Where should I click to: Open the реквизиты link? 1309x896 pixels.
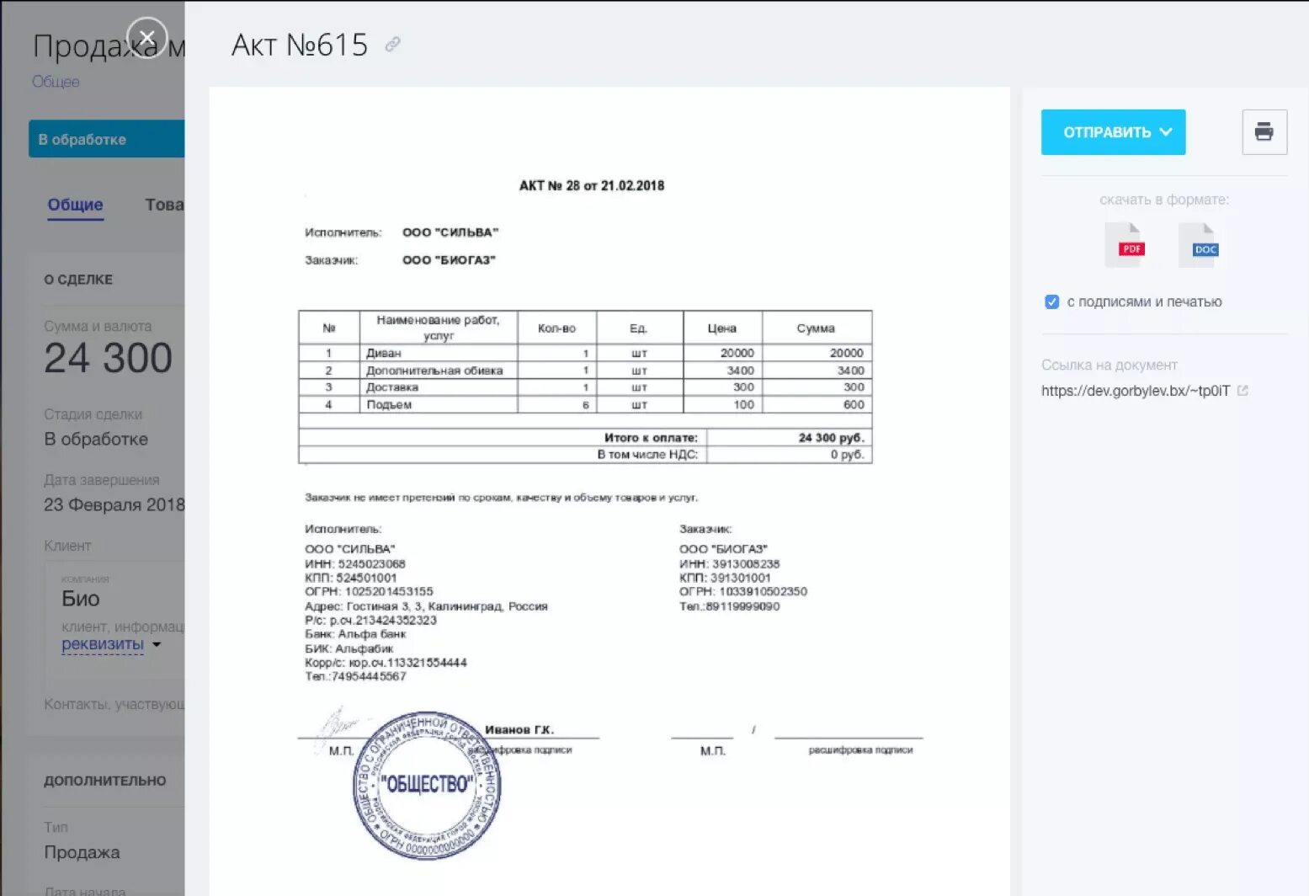[x=103, y=644]
